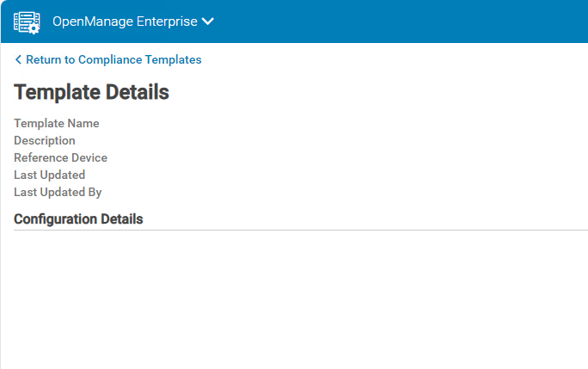Click the gear on the OpenManage logo
This screenshot has height=369, width=588.
point(34,28)
